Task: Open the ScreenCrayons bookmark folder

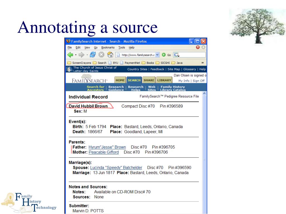Action: pyautogui.click(x=79, y=63)
